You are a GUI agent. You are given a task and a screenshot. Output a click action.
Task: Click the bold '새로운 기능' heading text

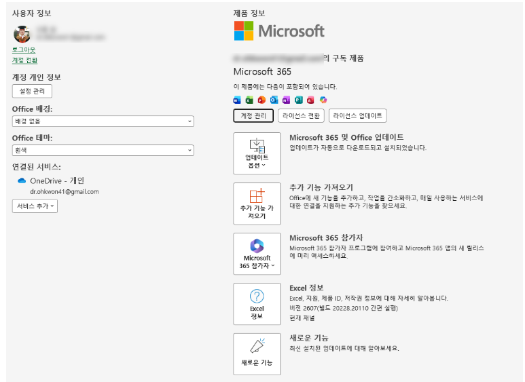[x=309, y=338]
